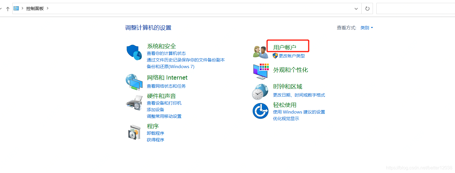This screenshot has height=173, width=455.
Task: Open 查看你的计算机状态 link
Action: [x=166, y=53]
